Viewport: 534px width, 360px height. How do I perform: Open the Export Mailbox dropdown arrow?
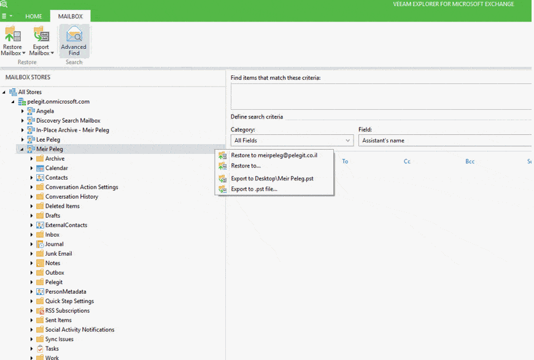(x=52, y=53)
